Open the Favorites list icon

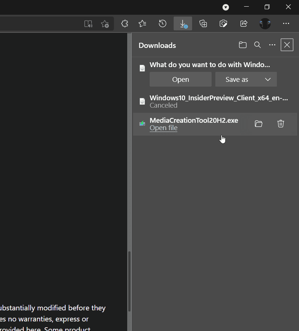coord(142,24)
